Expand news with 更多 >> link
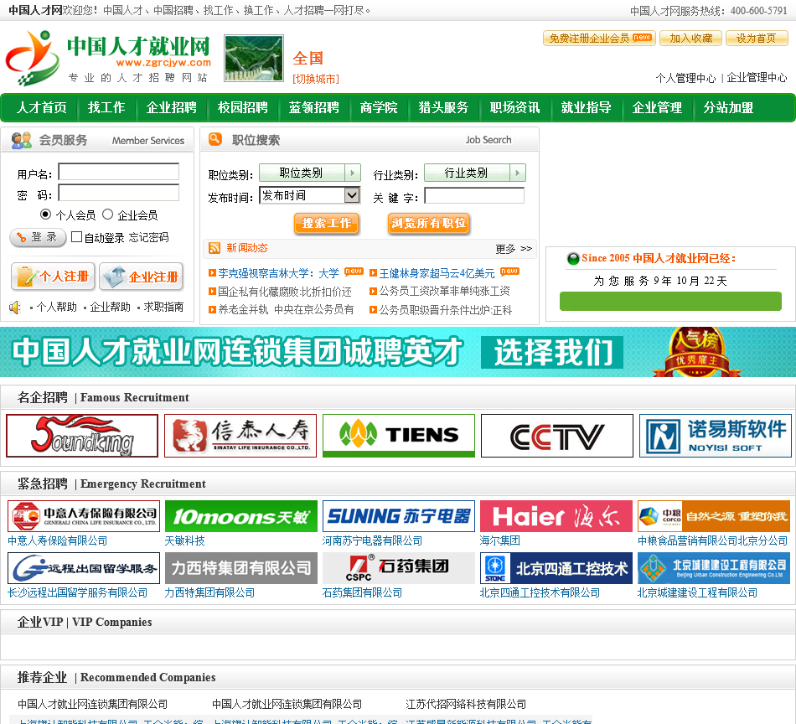This screenshot has height=724, width=796. tap(514, 249)
